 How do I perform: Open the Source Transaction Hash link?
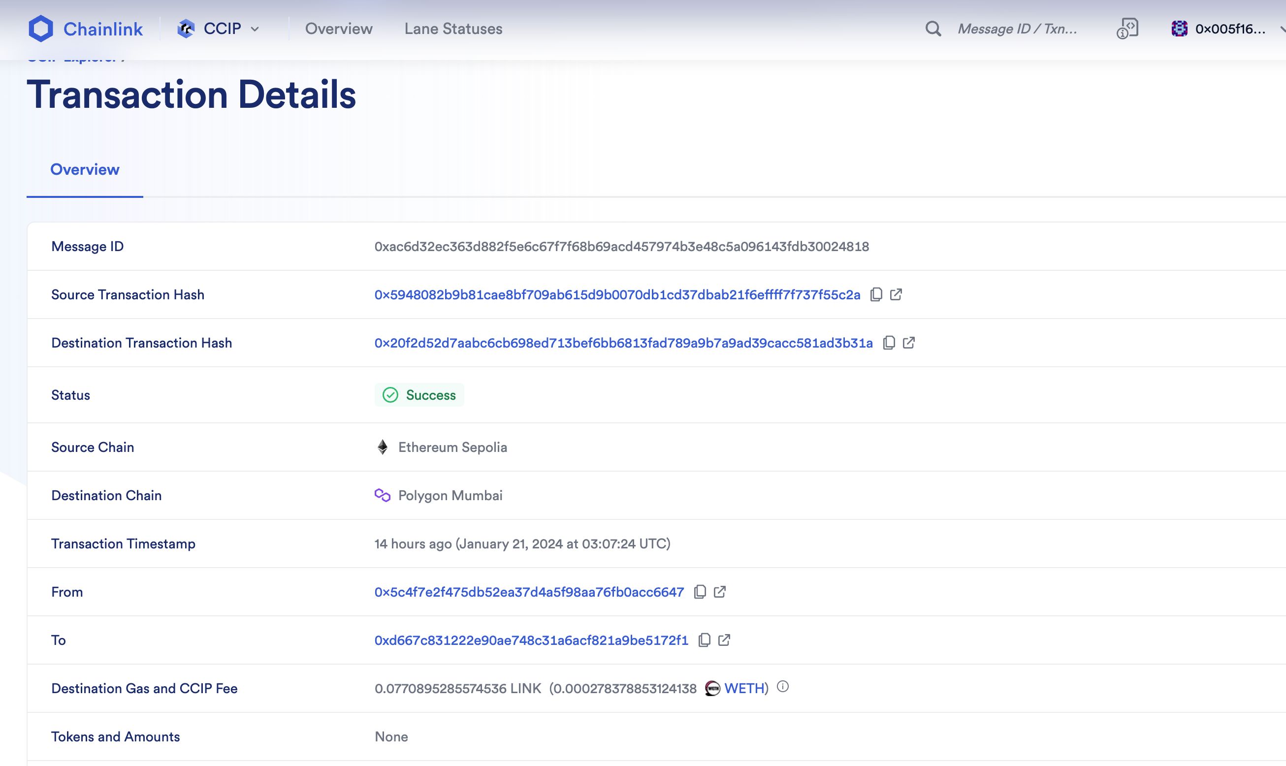(617, 295)
